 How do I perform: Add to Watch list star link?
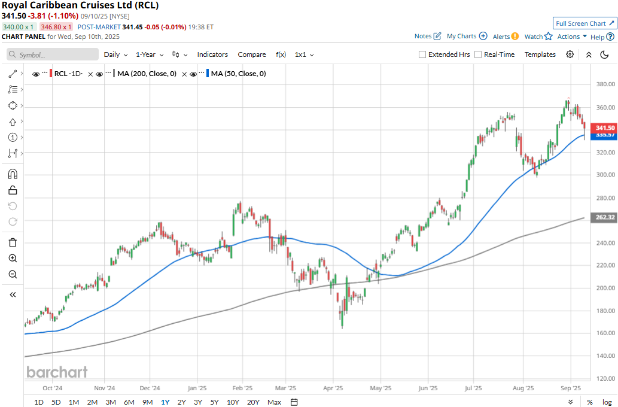pyautogui.click(x=538, y=37)
